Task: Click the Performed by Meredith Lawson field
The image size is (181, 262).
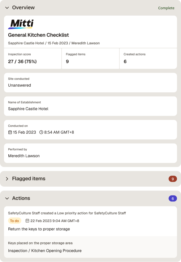Action: pos(90,153)
